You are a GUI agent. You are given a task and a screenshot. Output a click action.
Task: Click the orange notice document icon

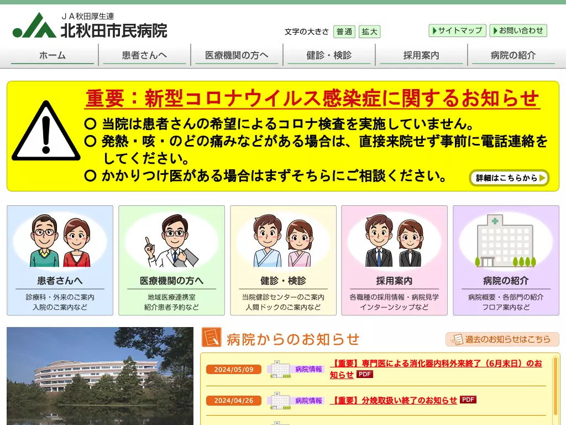tap(211, 337)
